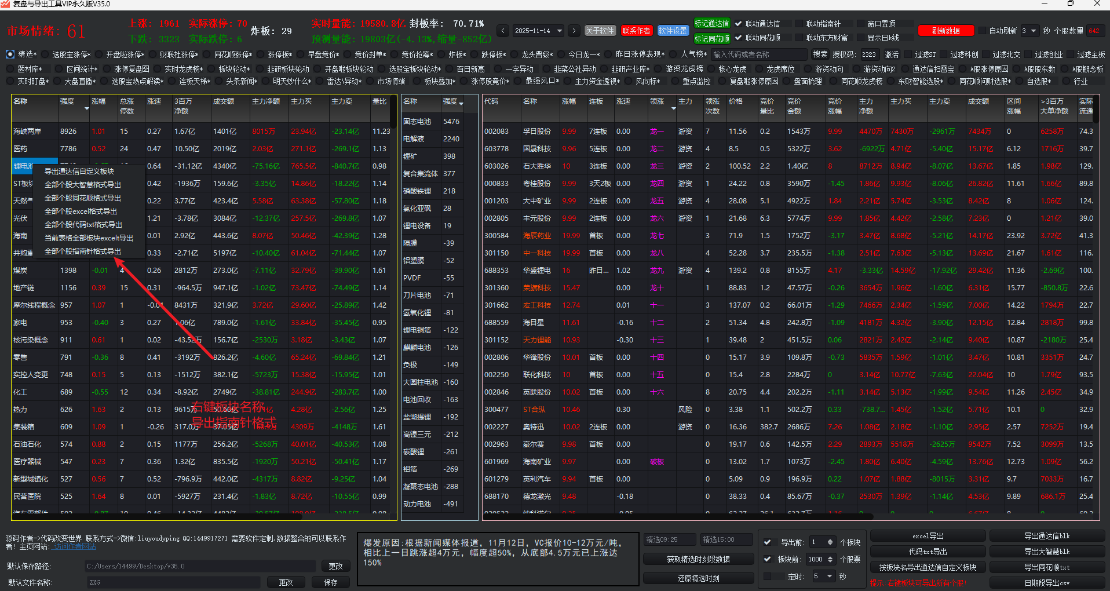The height and width of the screenshot is (591, 1110).
Task: Uncheck 联动同花顺
Action: pyautogui.click(x=739, y=38)
